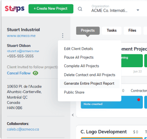147x139 pixels.
Task: Toggle the green eye follow icon
Action: click(35, 73)
